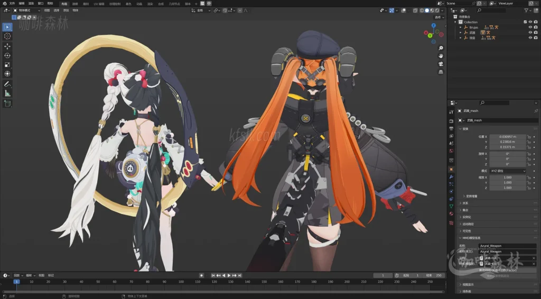Open the View Layer properties tab
The image size is (541, 299).
(x=451, y=136)
